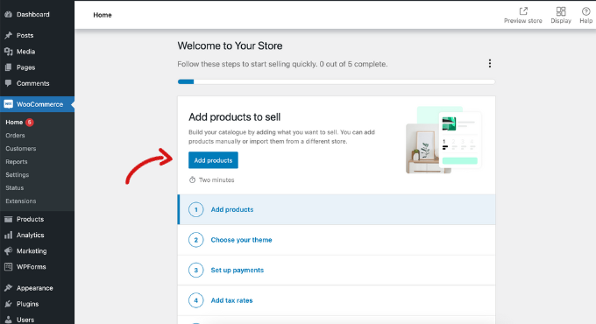This screenshot has width=596, height=324.
Task: Open WooCommerce Home submenu
Action: click(x=14, y=123)
